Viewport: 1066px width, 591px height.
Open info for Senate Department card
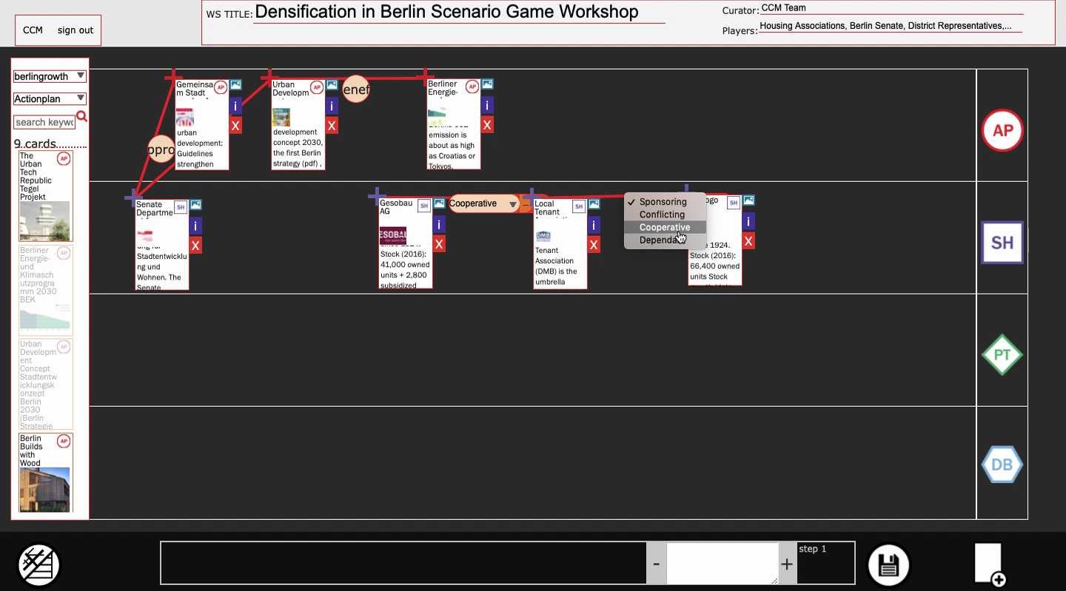(x=195, y=226)
